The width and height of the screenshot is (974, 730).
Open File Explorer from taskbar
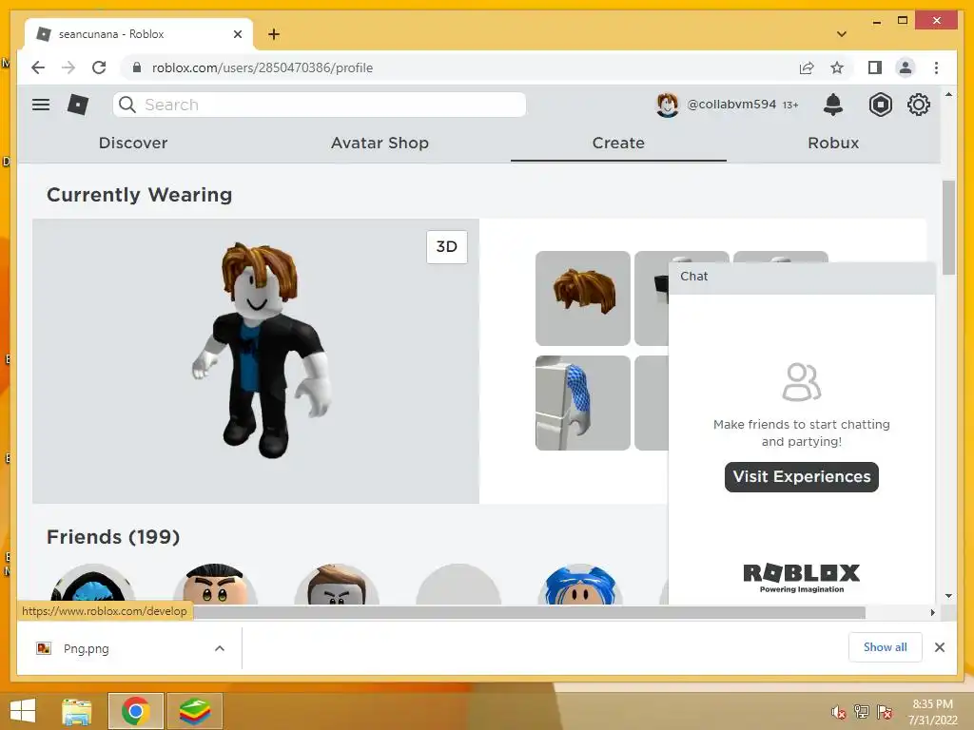point(76,711)
